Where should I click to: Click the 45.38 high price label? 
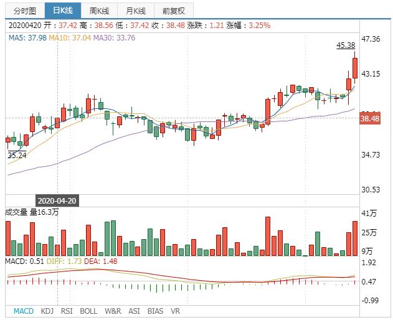(x=346, y=45)
